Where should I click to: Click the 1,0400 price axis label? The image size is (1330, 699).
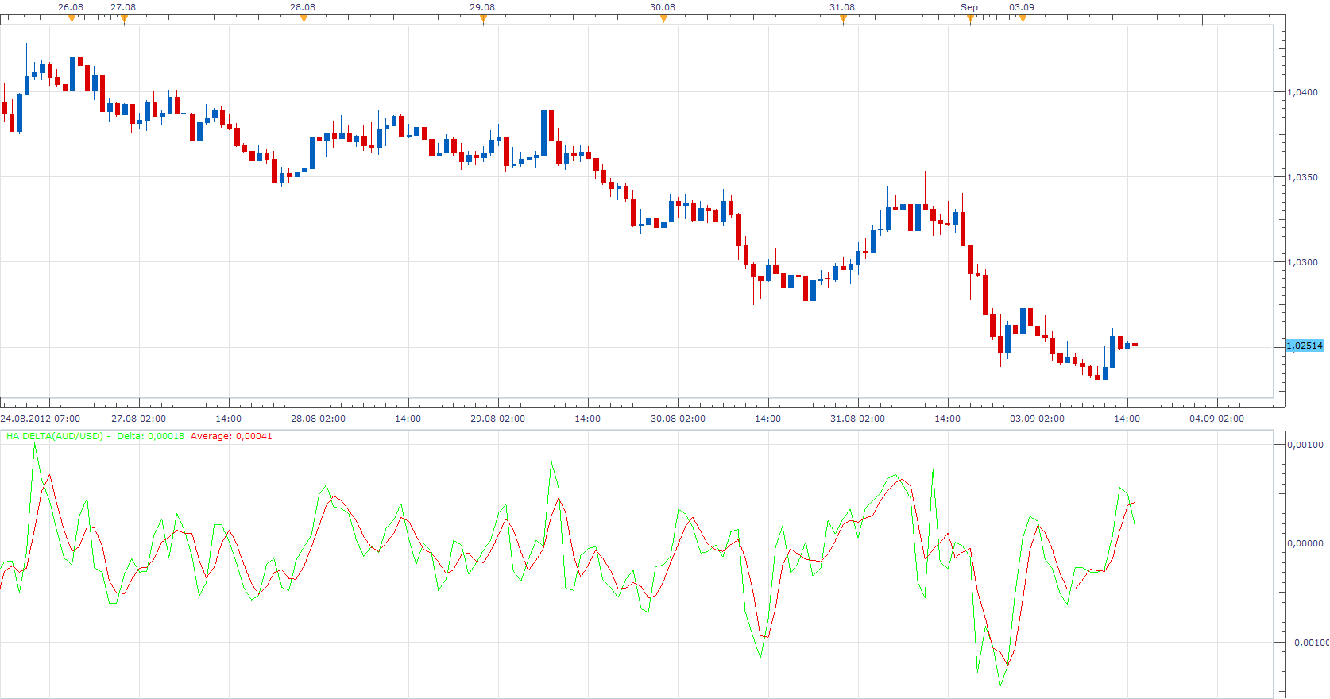pos(1303,92)
